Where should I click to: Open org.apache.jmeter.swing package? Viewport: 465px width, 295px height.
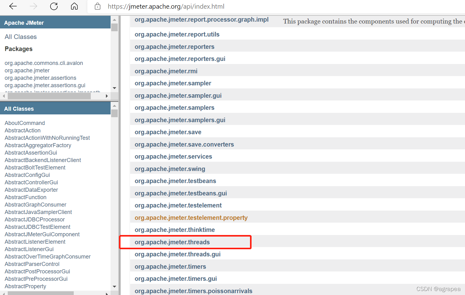click(x=170, y=169)
